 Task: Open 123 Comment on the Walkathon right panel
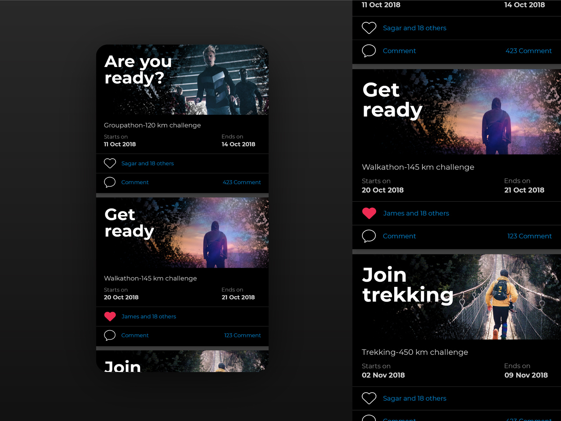point(530,236)
